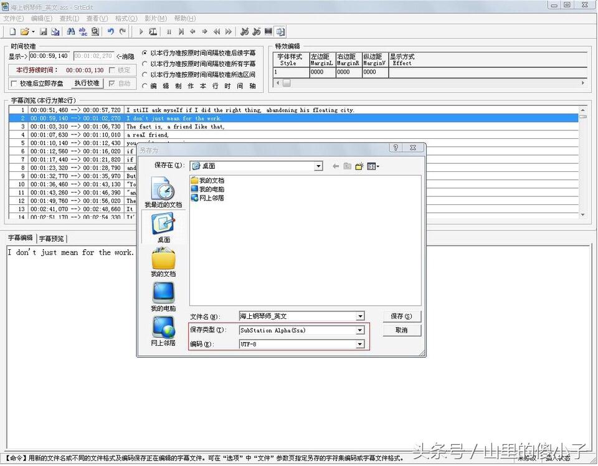Screen dimensions: 598x466
Task: Select radio 以本行为准按原时间间隔校准所有字幕
Action: tap(145, 64)
